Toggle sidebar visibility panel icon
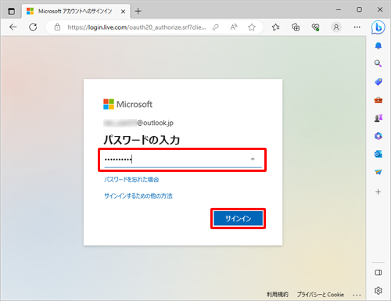 coord(378,273)
